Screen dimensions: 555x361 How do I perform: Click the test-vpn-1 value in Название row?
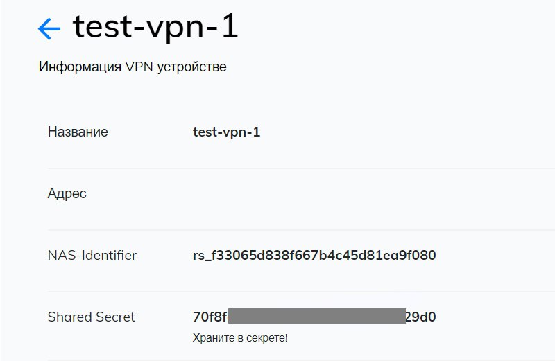click(x=226, y=132)
